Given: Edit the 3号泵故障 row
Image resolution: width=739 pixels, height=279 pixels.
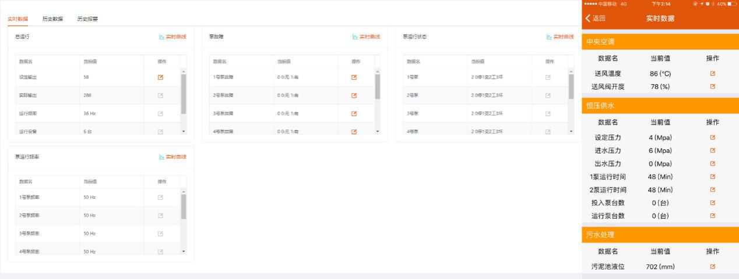Looking at the screenshot, I should coord(354,113).
